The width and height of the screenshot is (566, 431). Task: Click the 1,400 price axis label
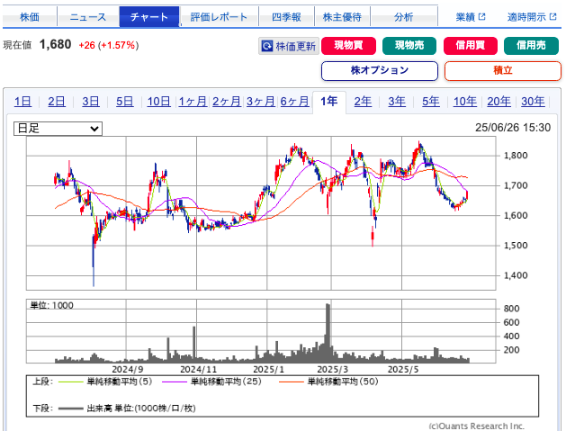point(516,275)
